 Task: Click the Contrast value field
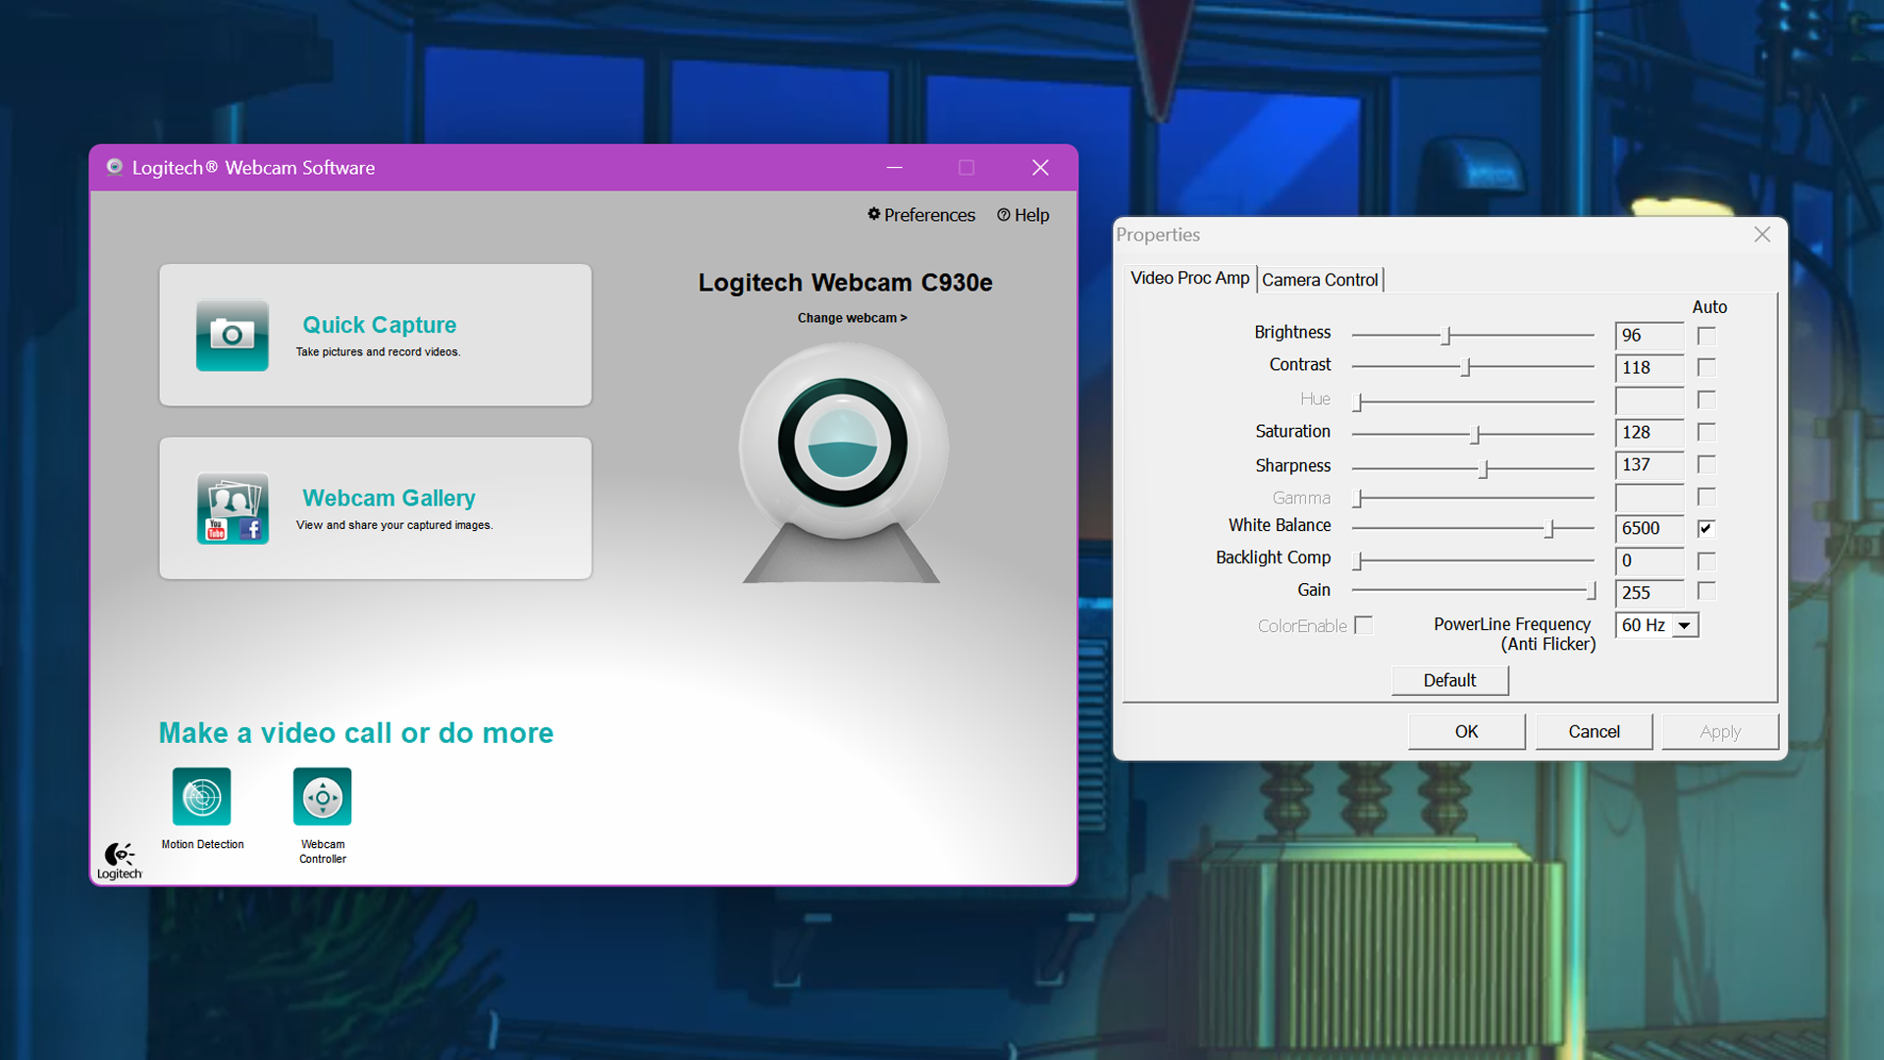click(1649, 368)
